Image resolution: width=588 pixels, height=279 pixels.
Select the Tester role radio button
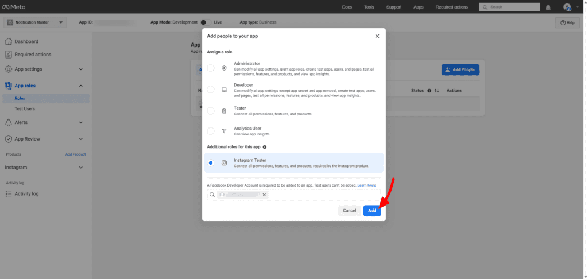[x=211, y=111]
